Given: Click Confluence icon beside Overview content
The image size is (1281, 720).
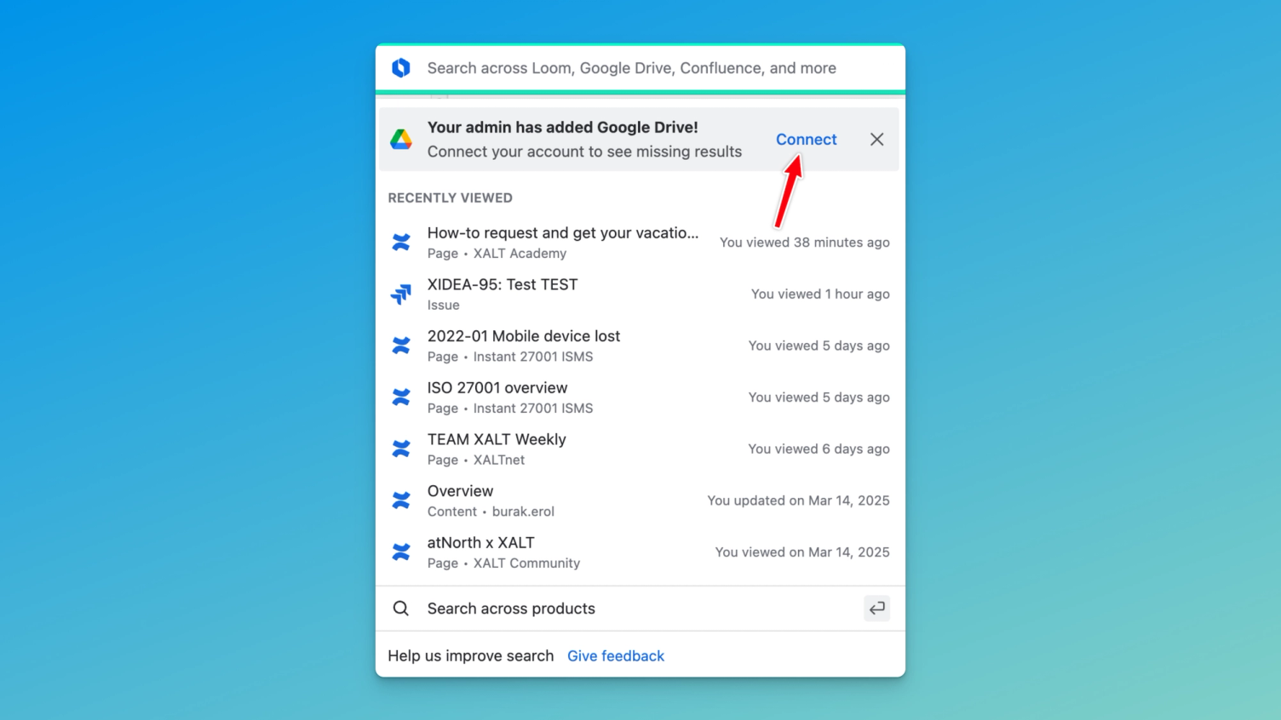Looking at the screenshot, I should tap(401, 500).
